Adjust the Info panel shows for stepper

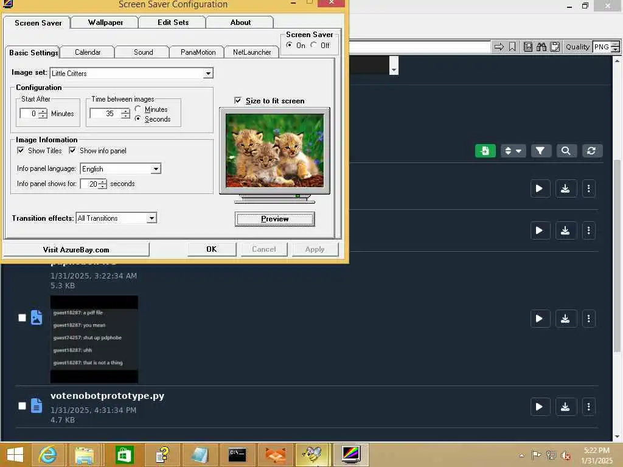(103, 184)
